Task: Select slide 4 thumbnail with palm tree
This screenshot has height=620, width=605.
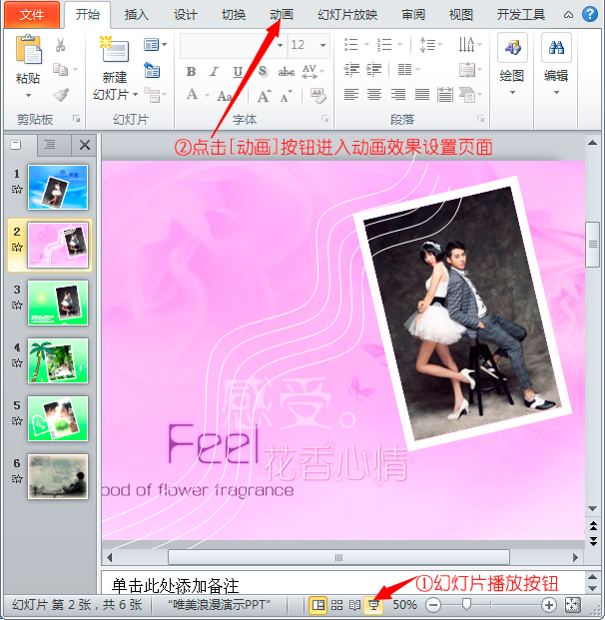Action: [58, 361]
